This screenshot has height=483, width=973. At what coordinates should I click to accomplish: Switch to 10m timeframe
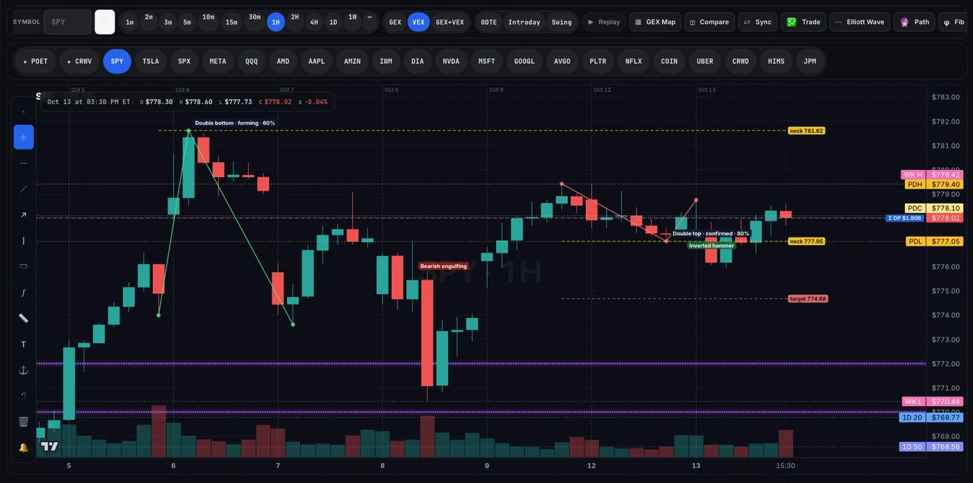click(x=208, y=22)
